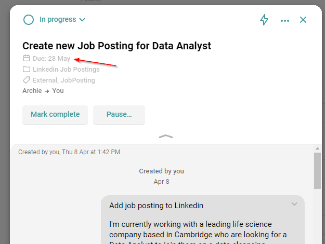Click the conversation scrollbar thumb
This screenshot has width=325, height=244.
(317, 171)
